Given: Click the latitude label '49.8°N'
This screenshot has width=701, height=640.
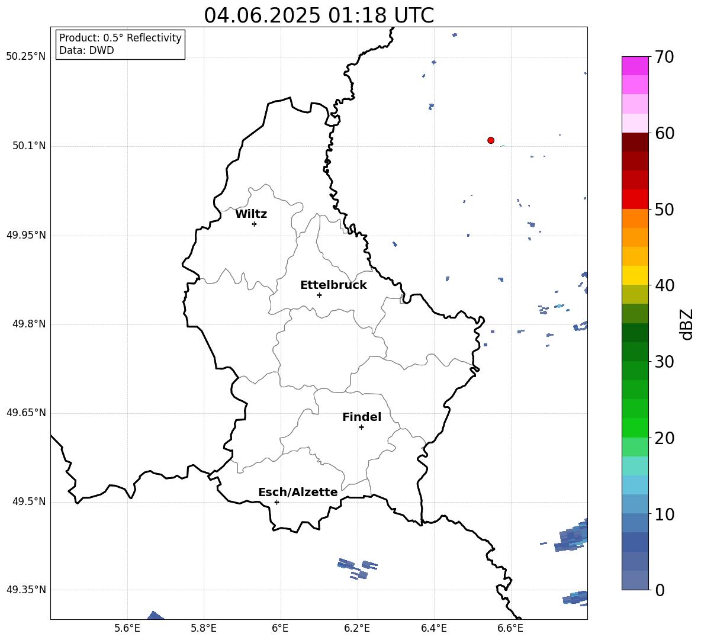Looking at the screenshot, I should pyautogui.click(x=29, y=324).
